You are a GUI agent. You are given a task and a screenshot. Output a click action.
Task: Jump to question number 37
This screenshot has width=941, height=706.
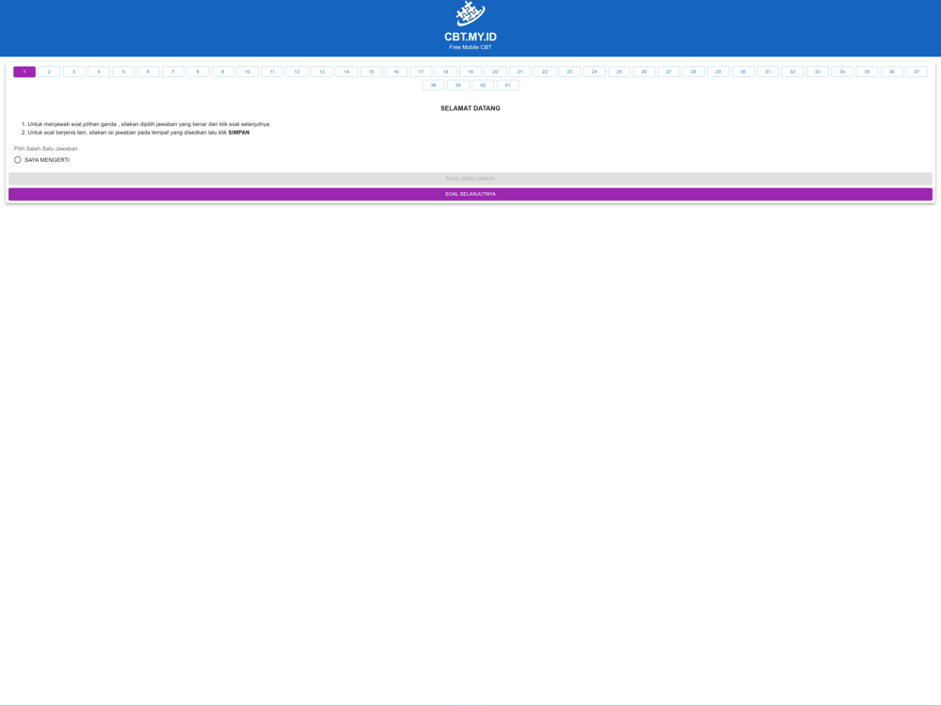coord(917,72)
